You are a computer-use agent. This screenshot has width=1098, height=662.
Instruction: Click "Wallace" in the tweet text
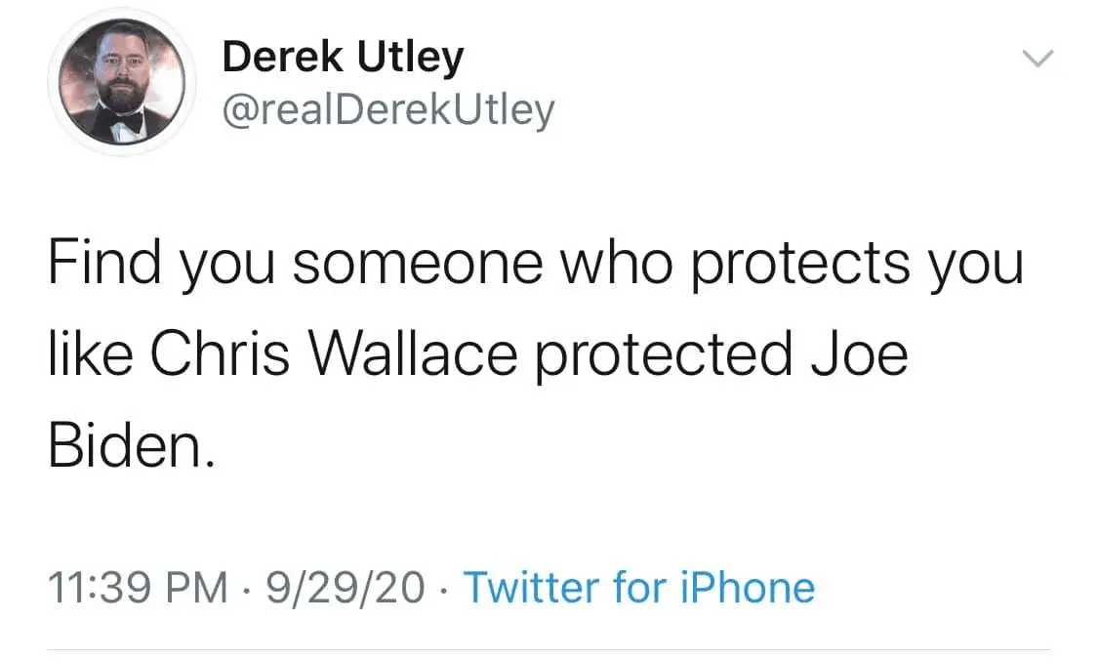414,355
